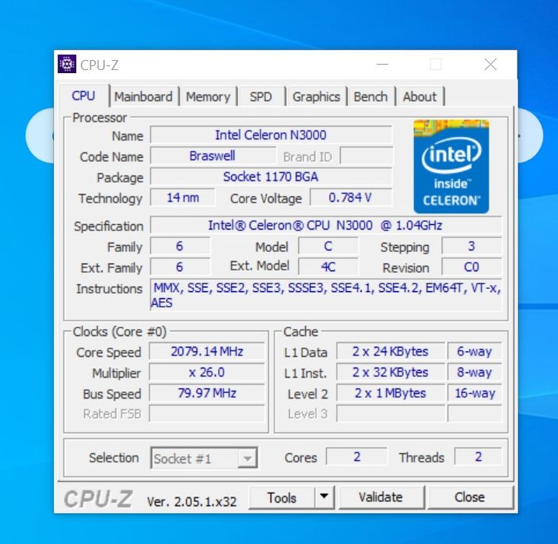
Task: Open the Bench tab
Action: tap(370, 97)
